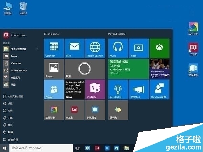The height and width of the screenshot is (152, 203).
Task: Open Alarms & Clock from the list
Action: coord(15,71)
